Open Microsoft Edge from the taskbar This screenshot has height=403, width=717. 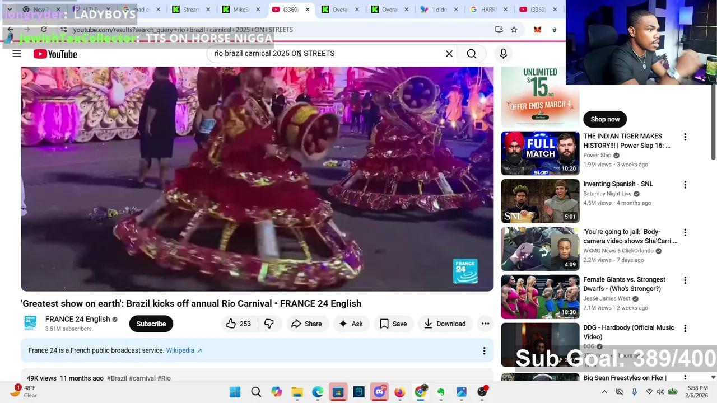coord(318,392)
